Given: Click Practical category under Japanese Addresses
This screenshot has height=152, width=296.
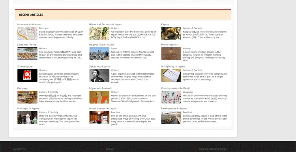Looking at the screenshot, I should click(43, 28).
